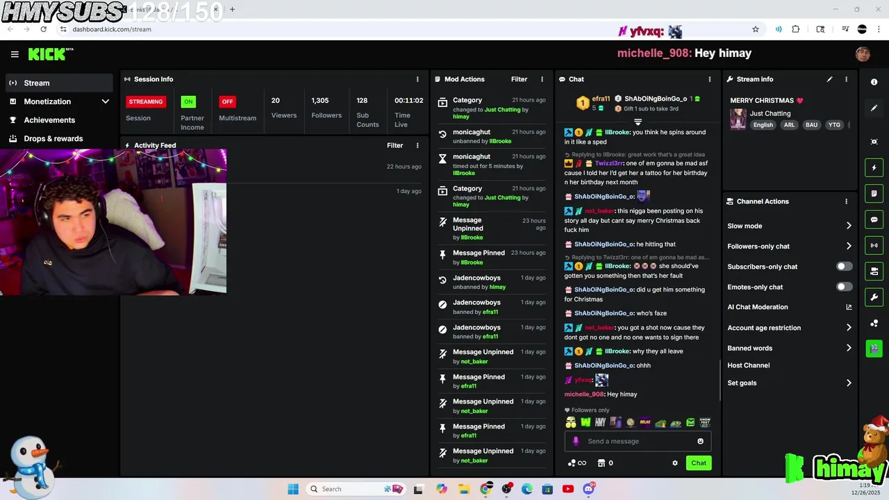The width and height of the screenshot is (889, 500).
Task: Open YouTube app from taskbar
Action: tap(568, 489)
